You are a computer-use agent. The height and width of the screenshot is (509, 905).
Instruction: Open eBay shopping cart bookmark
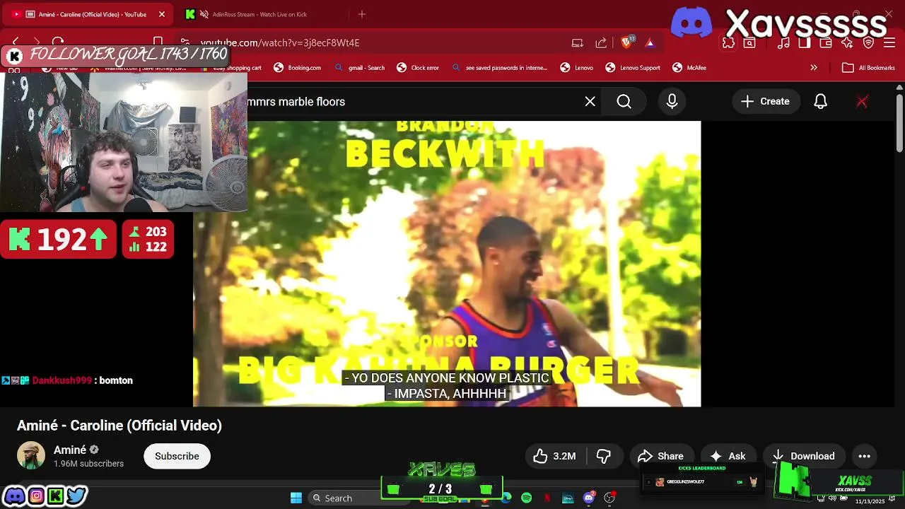pyautogui.click(x=233, y=68)
